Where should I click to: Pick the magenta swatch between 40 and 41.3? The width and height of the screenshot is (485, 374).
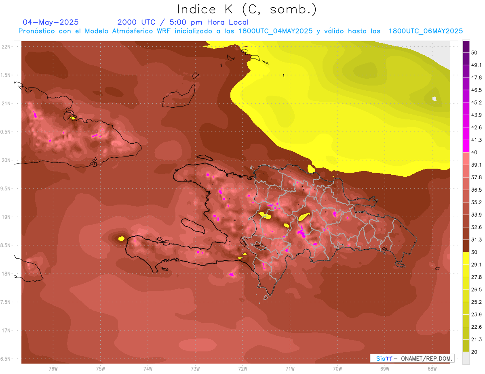click(x=466, y=146)
